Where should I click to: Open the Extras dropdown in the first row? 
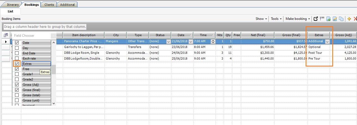tap(327, 41)
